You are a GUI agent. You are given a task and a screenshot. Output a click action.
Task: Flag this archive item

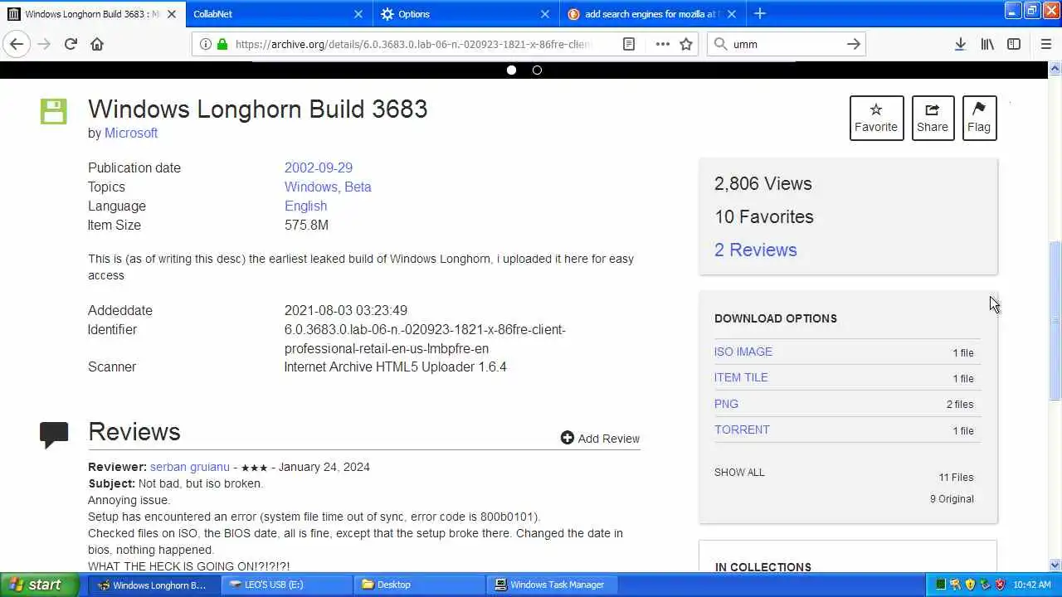click(x=979, y=118)
